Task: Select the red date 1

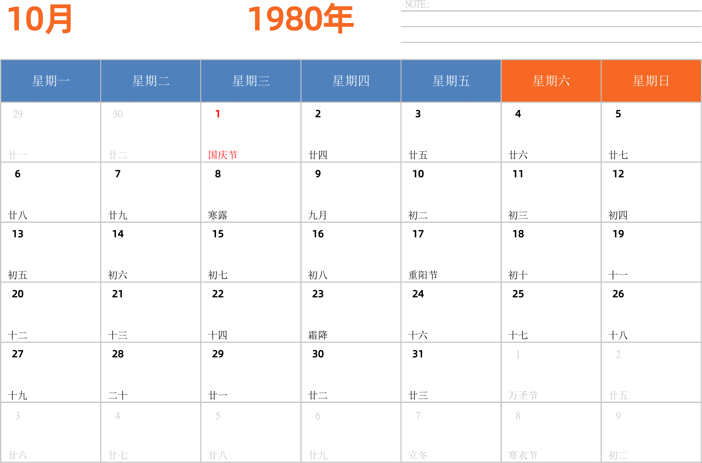Action: (218, 114)
